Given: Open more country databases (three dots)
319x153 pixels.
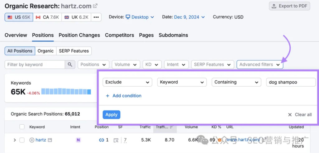Looking at the screenshot, I should tap(96, 17).
